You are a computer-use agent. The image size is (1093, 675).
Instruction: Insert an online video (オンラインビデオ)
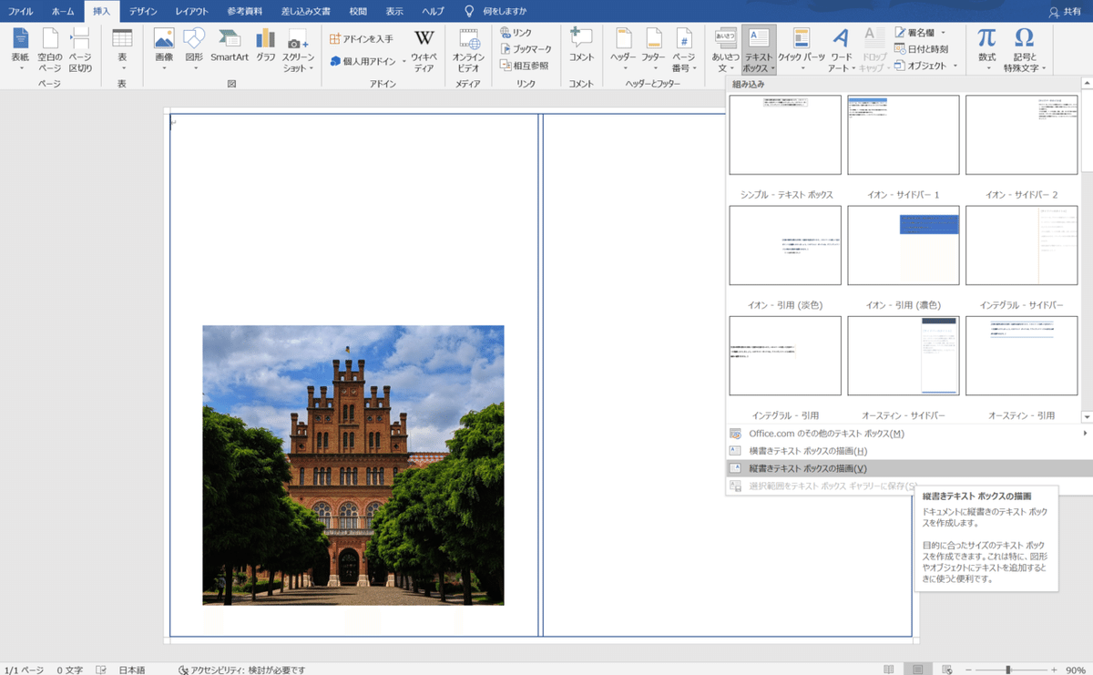click(x=468, y=50)
